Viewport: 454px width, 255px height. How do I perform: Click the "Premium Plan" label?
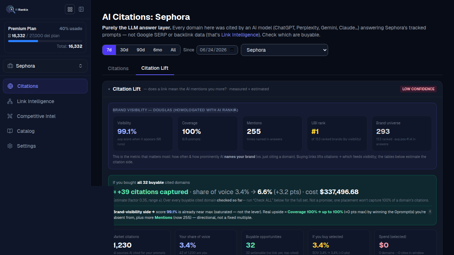[22, 29]
